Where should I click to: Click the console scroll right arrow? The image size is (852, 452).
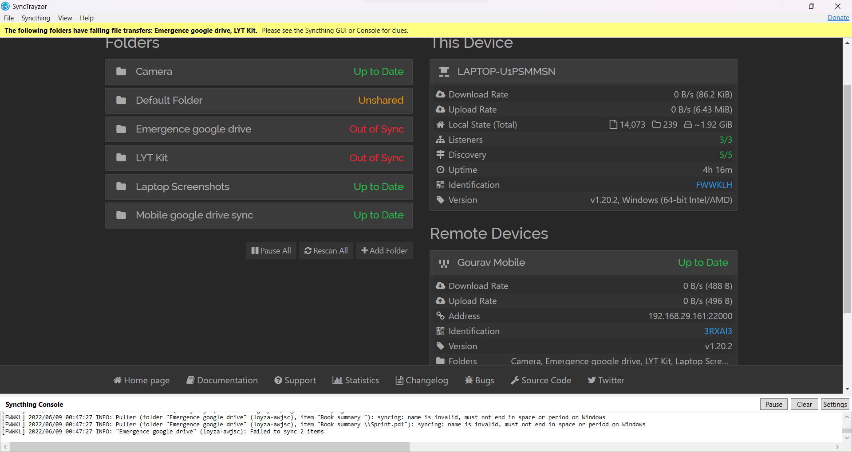point(837,447)
